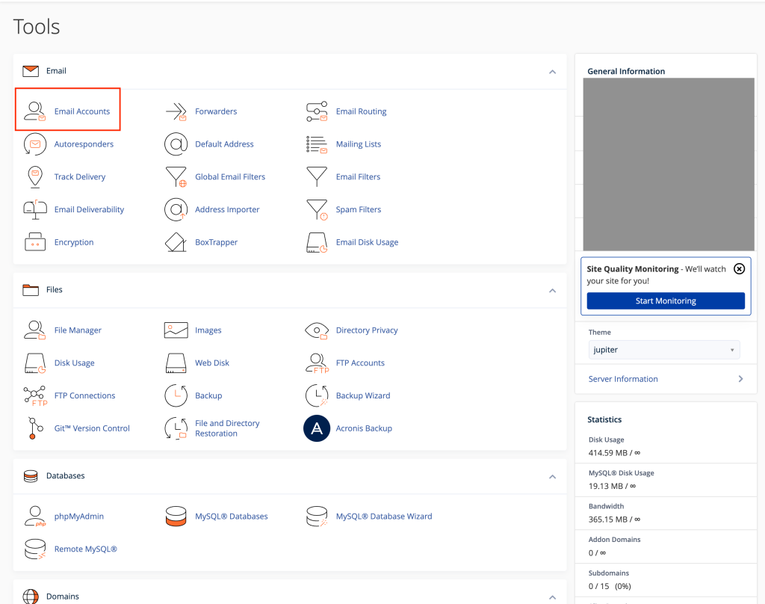
Task: Click the Start Monitoring button
Action: (666, 301)
